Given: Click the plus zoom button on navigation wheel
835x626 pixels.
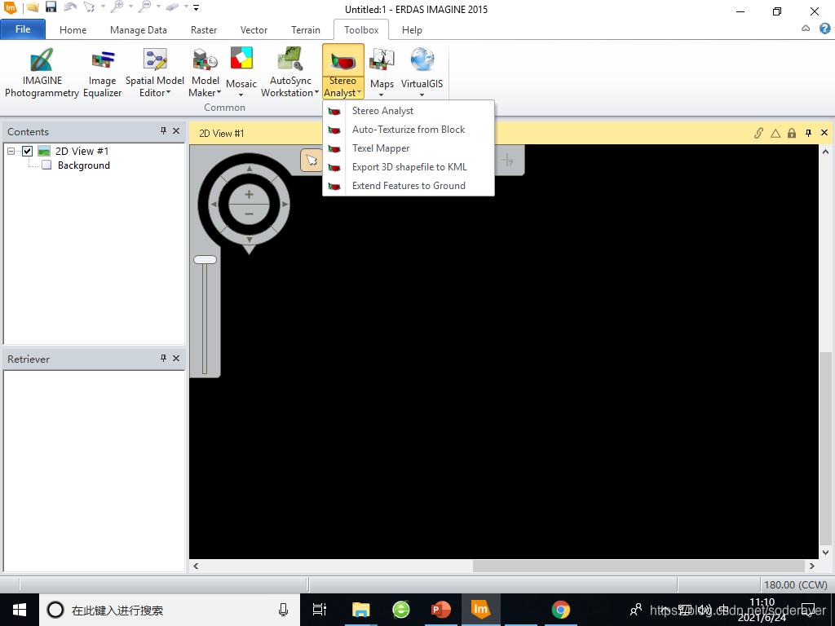Looking at the screenshot, I should [249, 194].
